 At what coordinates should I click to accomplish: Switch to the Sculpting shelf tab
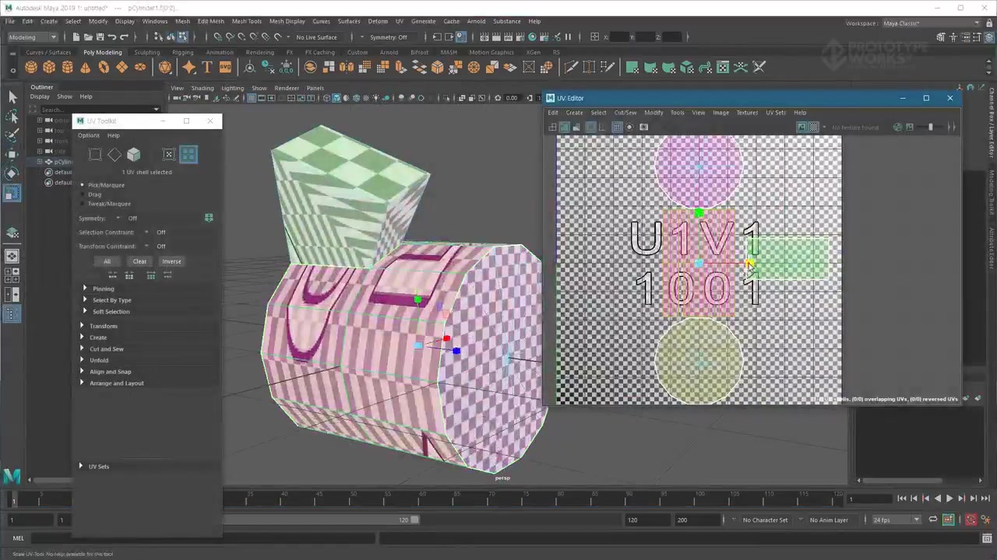point(146,52)
